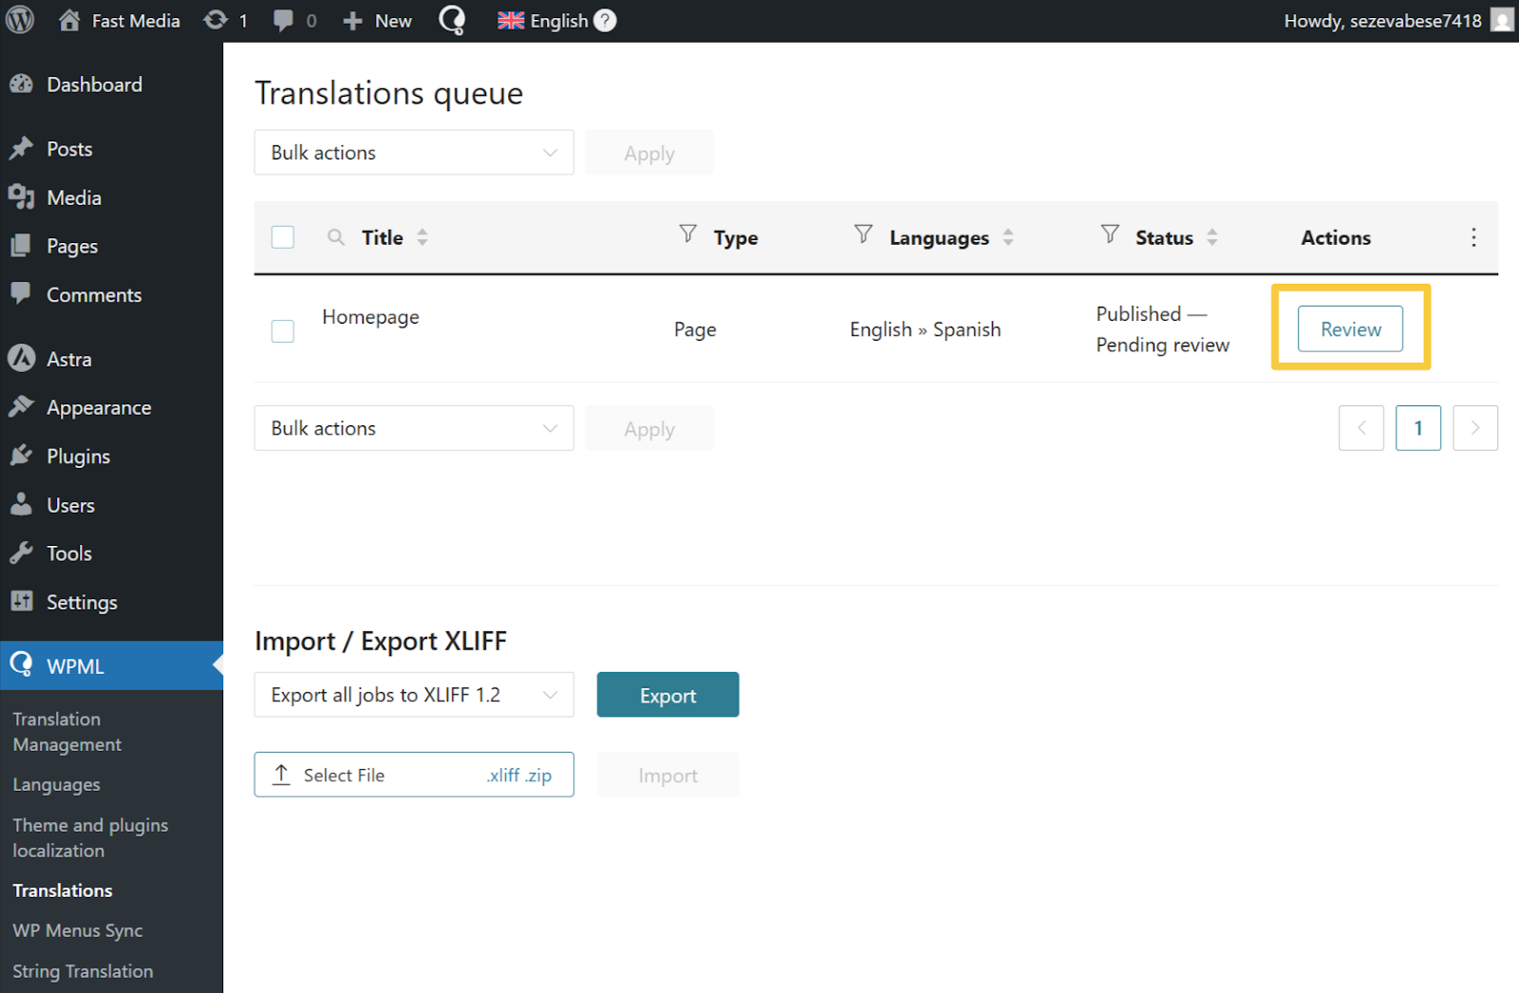Expand the Export all jobs XLIFF dropdown
Image resolution: width=1519 pixels, height=993 pixels.
414,695
